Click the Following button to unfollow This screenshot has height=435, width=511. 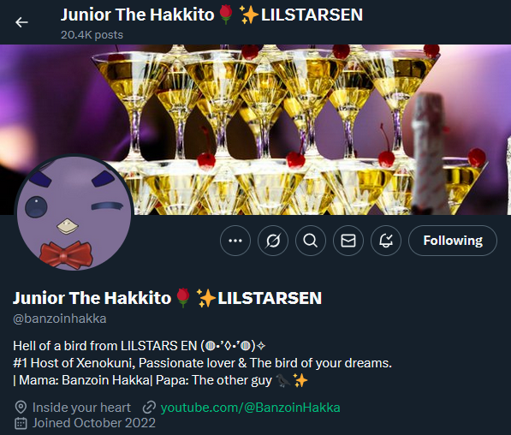(x=453, y=241)
